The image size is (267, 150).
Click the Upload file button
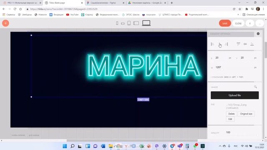234,95
